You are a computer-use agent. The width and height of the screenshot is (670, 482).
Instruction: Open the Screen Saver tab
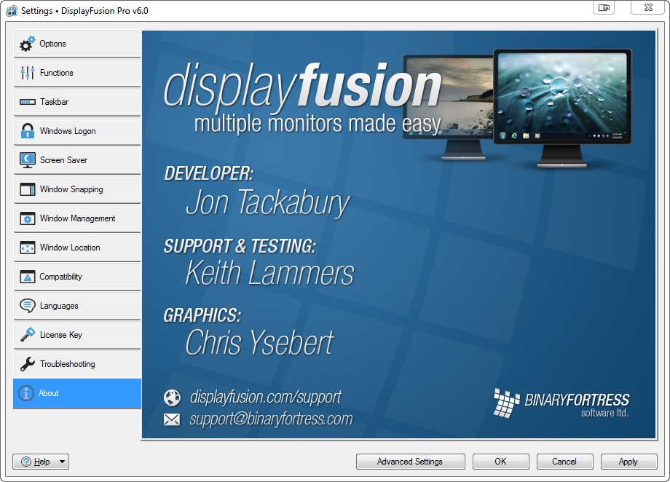77,160
